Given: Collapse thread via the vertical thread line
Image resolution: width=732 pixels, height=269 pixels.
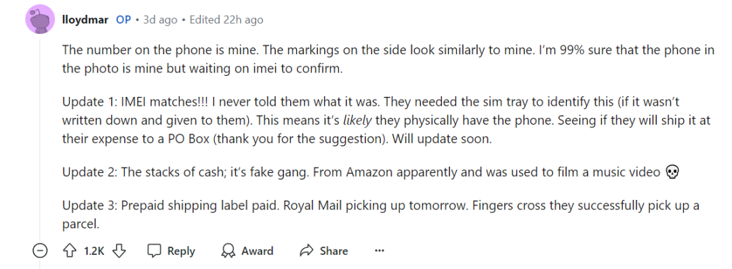Looking at the screenshot, I should (x=40, y=140).
